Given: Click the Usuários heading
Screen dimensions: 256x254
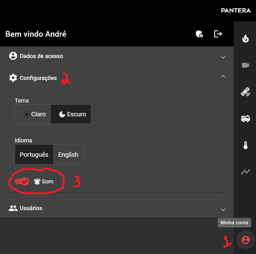Looking at the screenshot, I should tap(31, 208).
